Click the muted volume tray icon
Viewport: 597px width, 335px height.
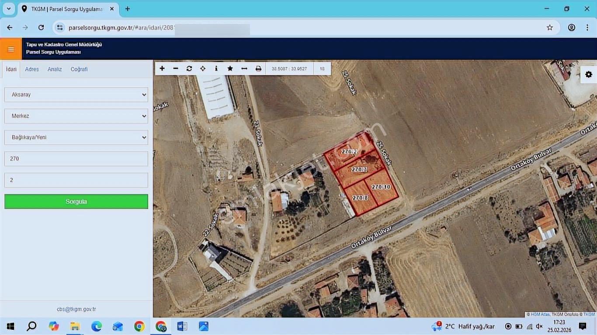[x=540, y=326]
